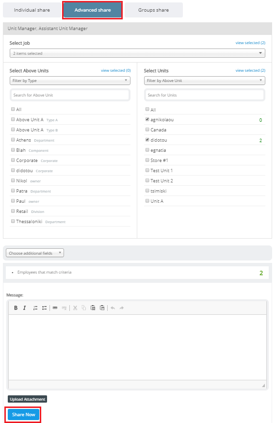Viewport: 276px width, 423px height.
Task: Click the paste as text icon
Action: 93,308
